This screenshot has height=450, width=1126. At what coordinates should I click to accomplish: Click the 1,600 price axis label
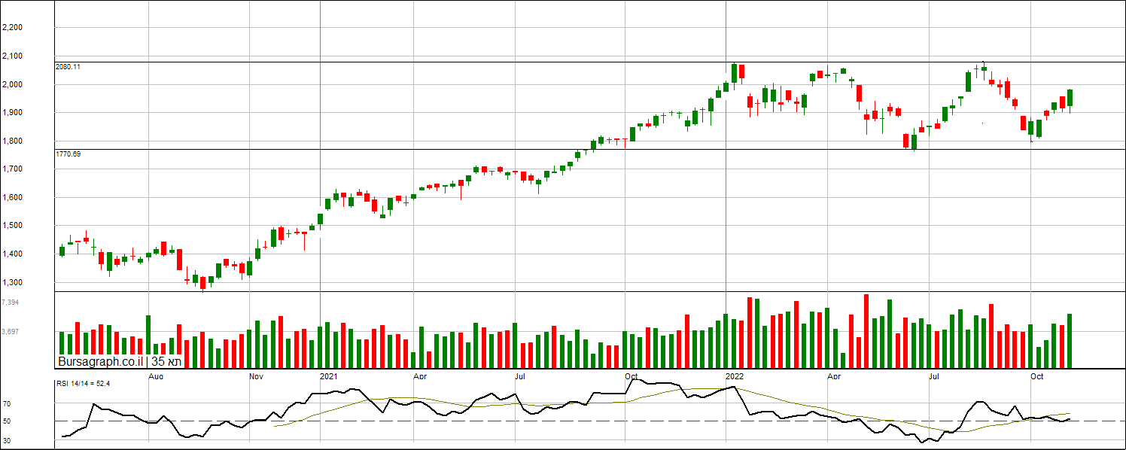12,198
